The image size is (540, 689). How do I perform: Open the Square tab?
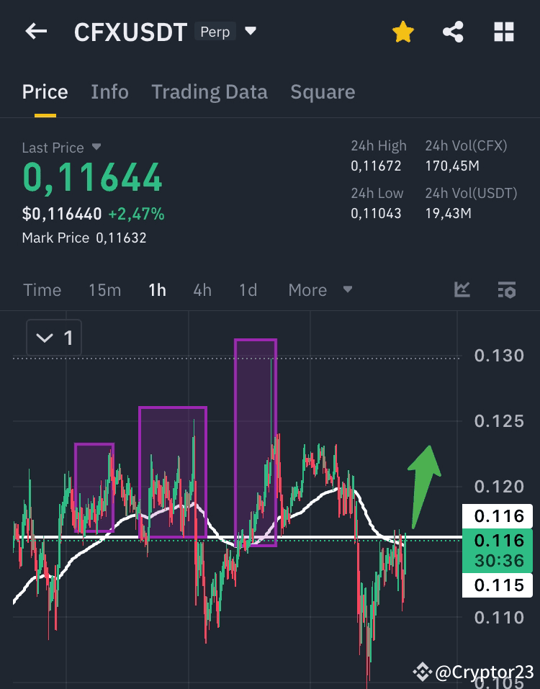pyautogui.click(x=323, y=92)
